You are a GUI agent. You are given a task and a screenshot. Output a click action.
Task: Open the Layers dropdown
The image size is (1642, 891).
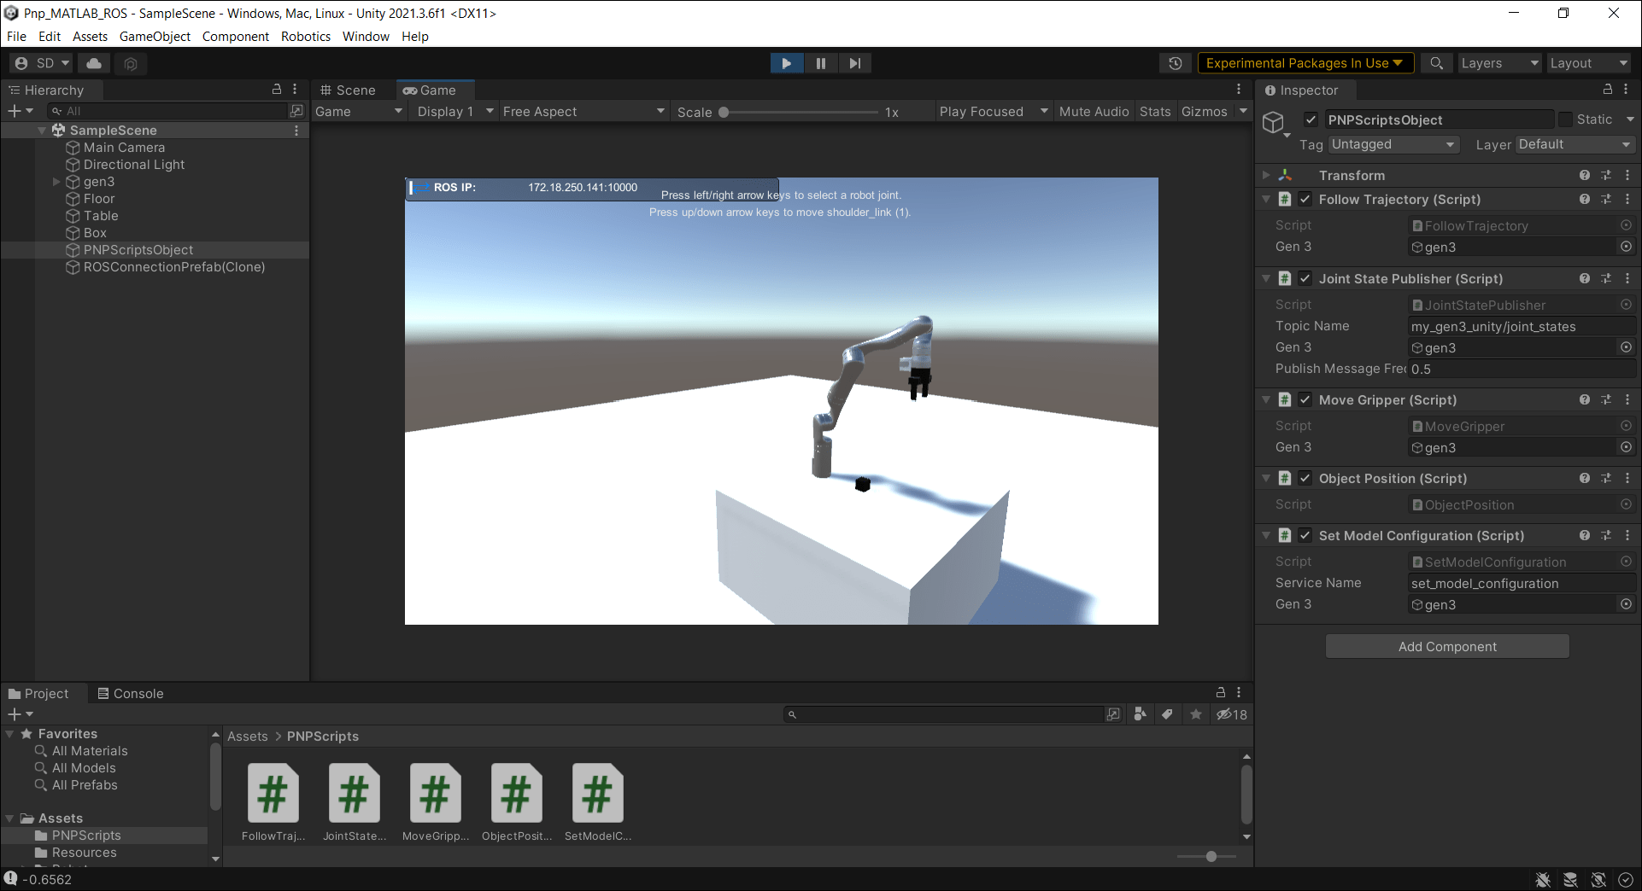tap(1498, 62)
